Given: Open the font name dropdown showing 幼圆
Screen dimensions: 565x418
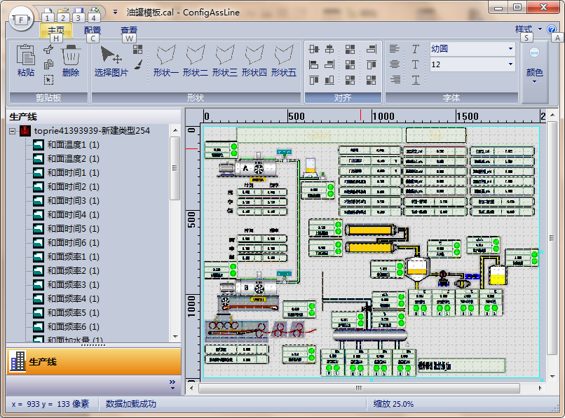Looking at the screenshot, I should 510,49.
